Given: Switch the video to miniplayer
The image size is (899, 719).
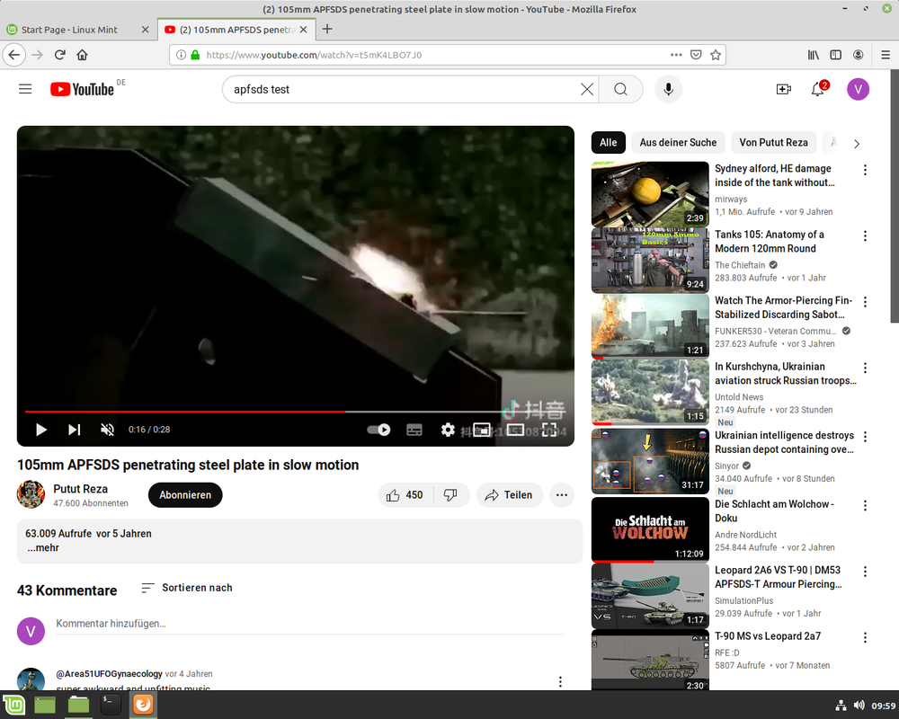Looking at the screenshot, I should 482,430.
